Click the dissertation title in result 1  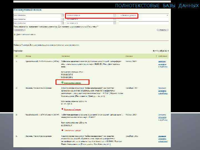click(91, 64)
